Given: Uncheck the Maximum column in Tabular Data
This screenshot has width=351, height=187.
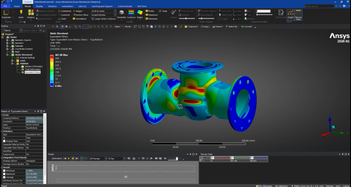Looking at the screenshot, I should tap(232, 158).
